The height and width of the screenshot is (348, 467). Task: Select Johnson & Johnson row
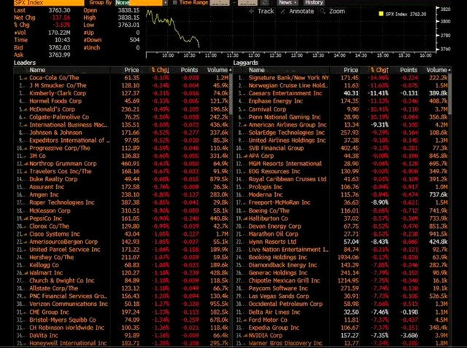(123, 133)
